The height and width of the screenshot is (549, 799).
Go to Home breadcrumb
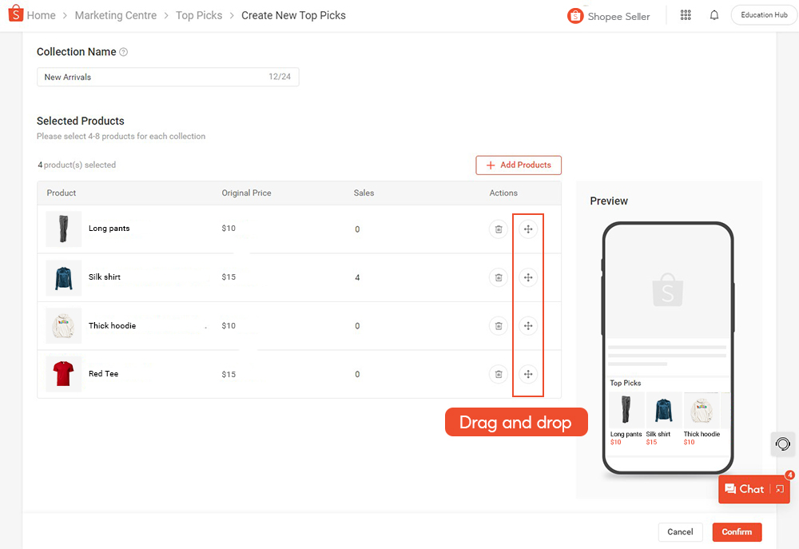pos(42,15)
